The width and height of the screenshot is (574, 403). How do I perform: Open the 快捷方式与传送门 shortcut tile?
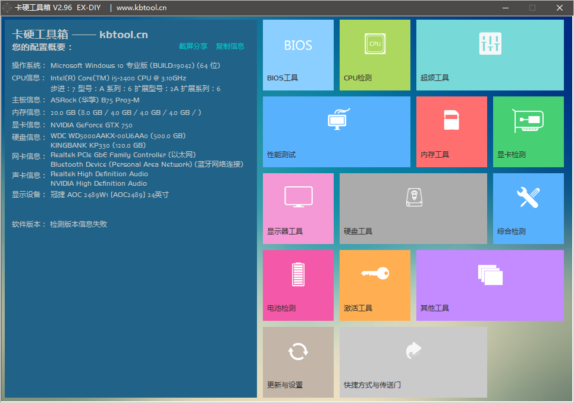coord(413,362)
